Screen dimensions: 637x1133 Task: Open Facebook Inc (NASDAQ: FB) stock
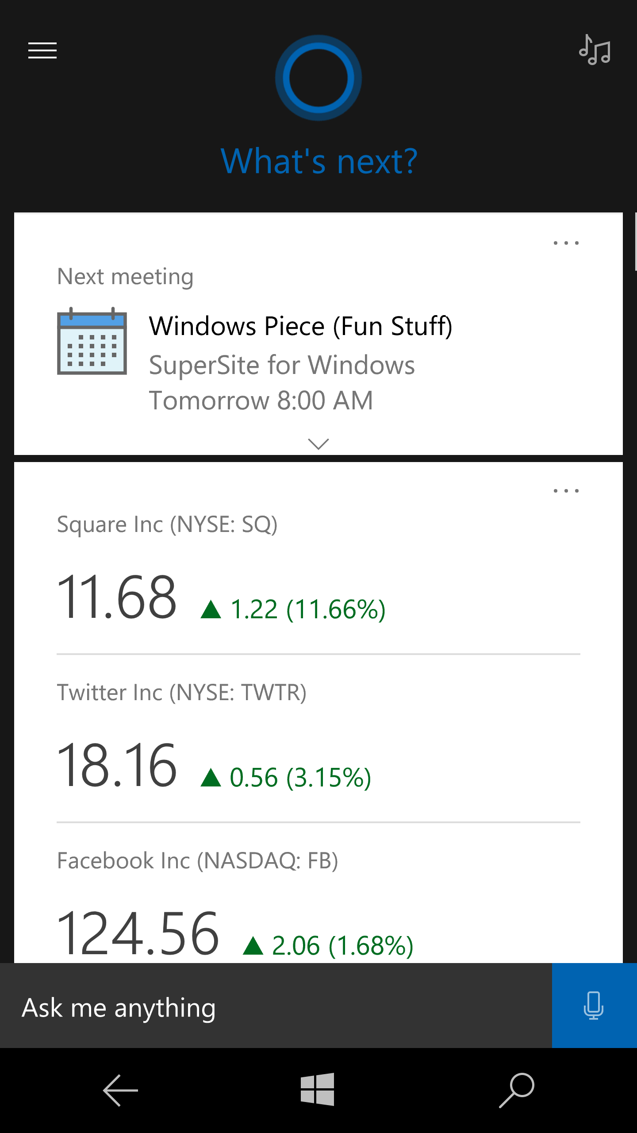197,861
